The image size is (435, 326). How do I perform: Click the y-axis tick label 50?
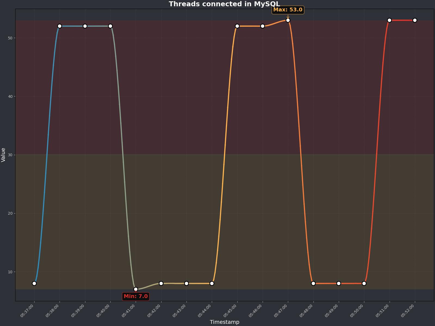[x=10, y=38]
